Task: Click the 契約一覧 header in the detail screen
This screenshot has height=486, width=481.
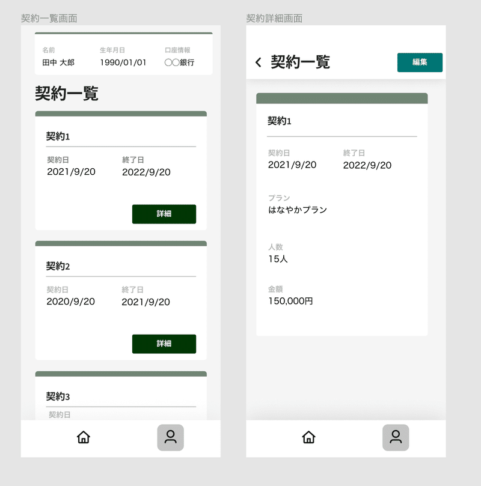Action: pos(300,62)
